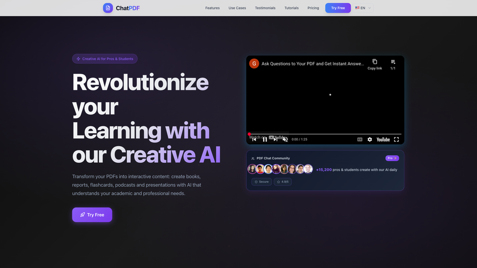Click the ChatPDF logo icon
The height and width of the screenshot is (268, 477).
pos(108,8)
